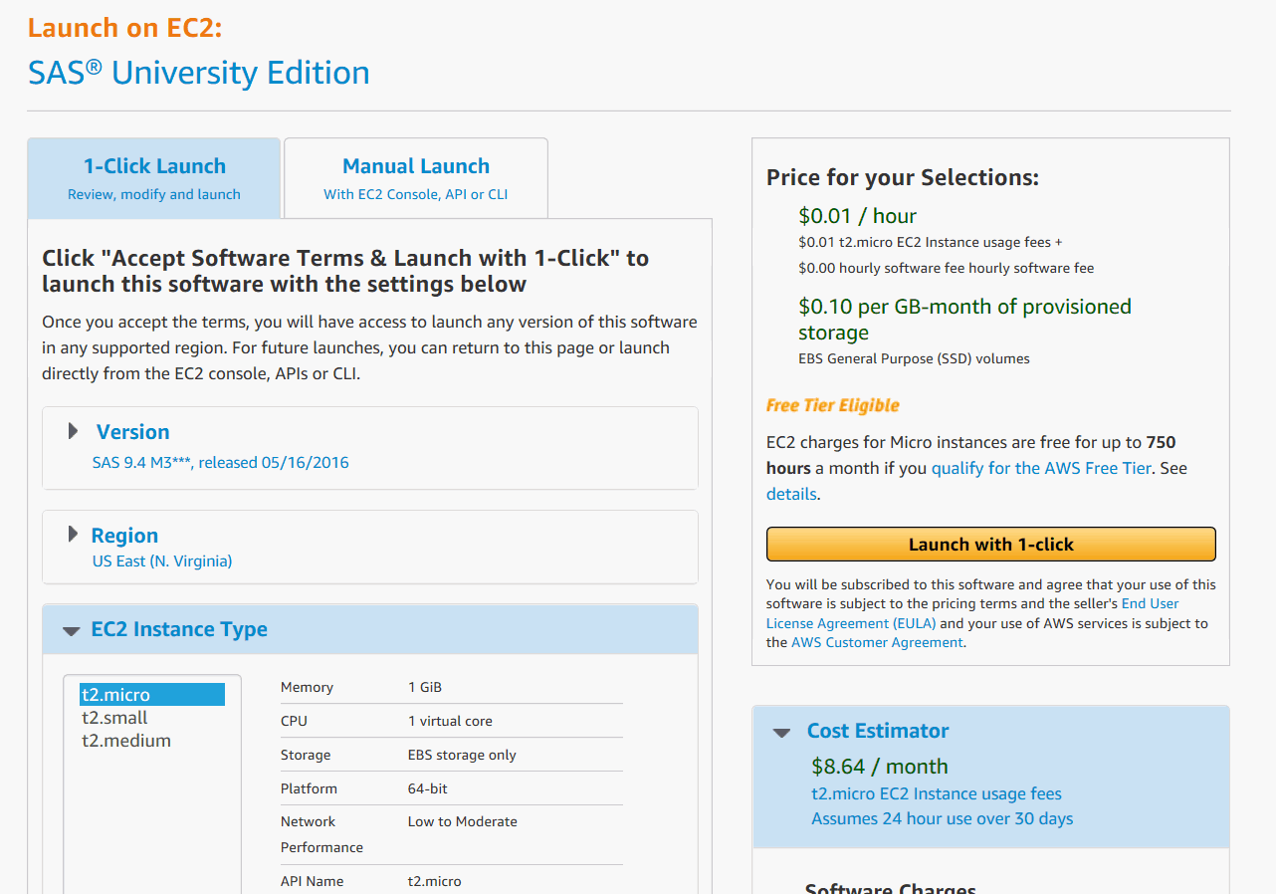Click the SAS University Edition title
This screenshot has height=894, width=1276.
point(199,73)
